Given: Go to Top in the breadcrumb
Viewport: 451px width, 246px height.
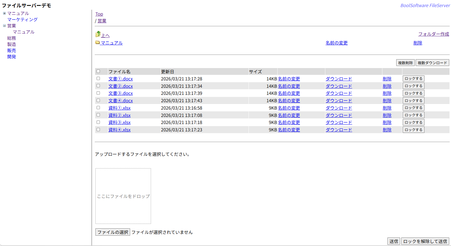Looking at the screenshot, I should point(99,14).
